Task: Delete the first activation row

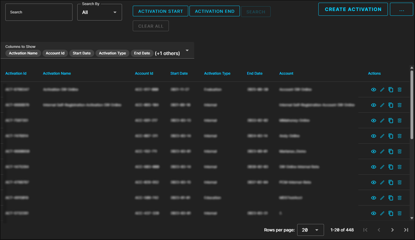Action: coord(399,90)
